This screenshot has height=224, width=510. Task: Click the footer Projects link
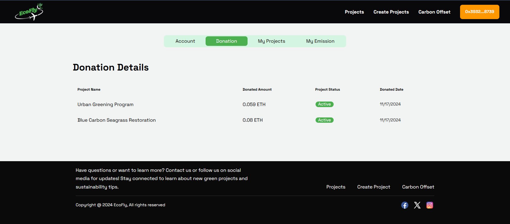tap(336, 187)
